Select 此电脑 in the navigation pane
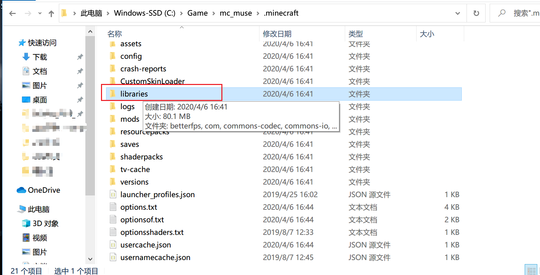This screenshot has width=540, height=275. (x=38, y=209)
